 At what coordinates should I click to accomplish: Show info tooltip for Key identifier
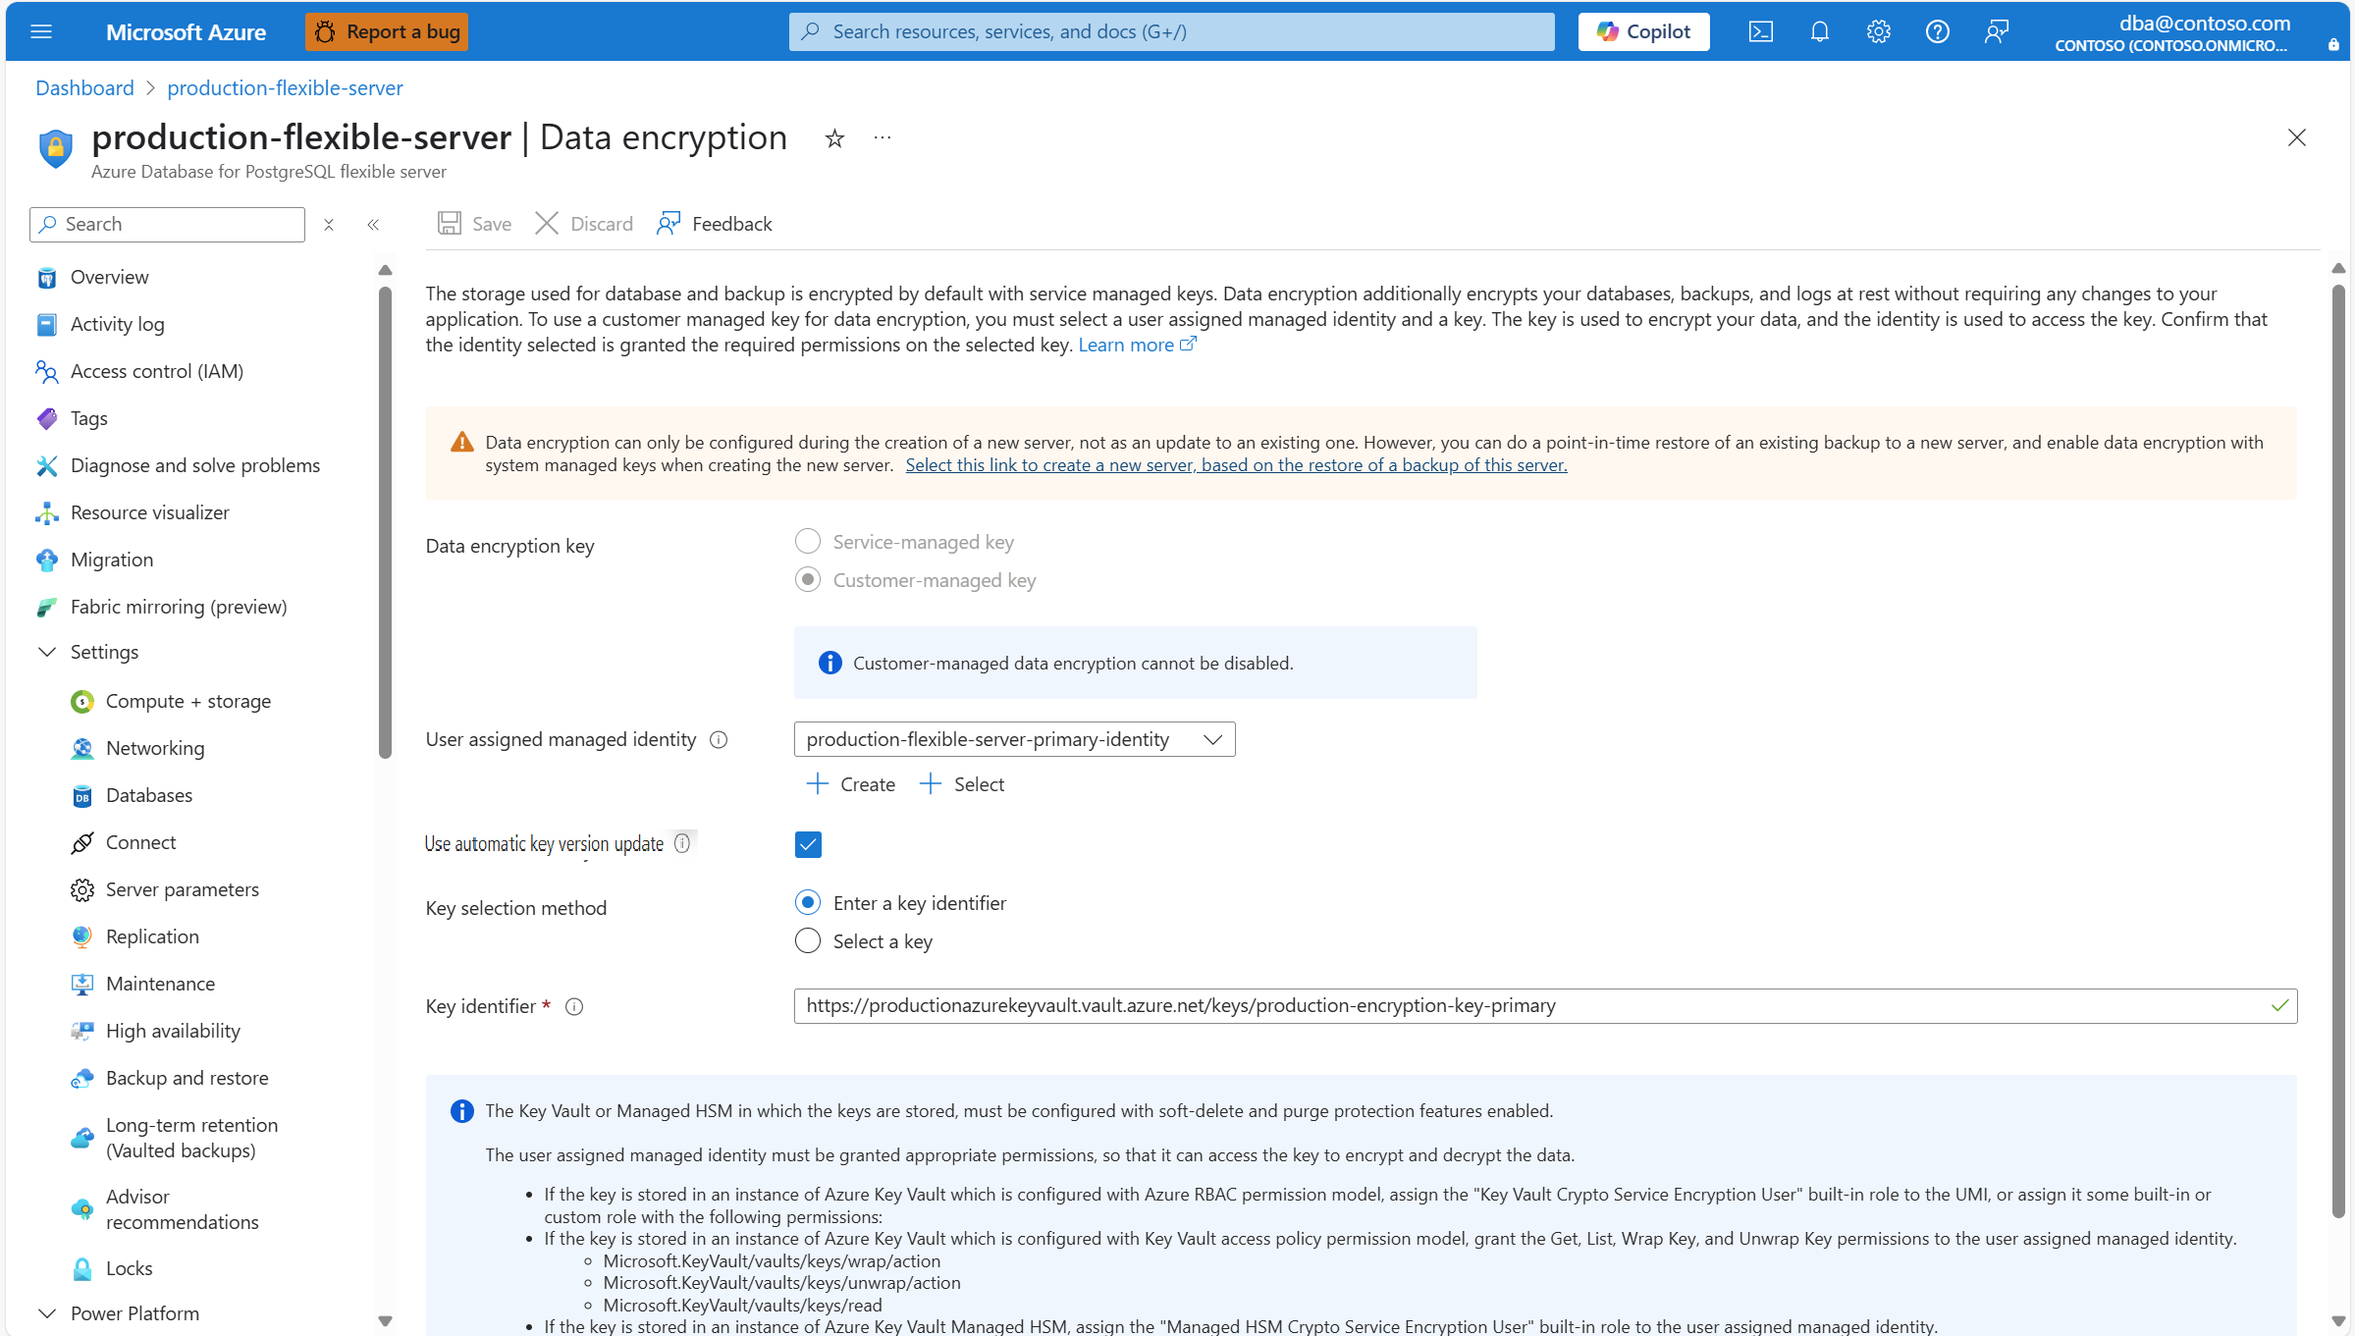click(x=574, y=1006)
